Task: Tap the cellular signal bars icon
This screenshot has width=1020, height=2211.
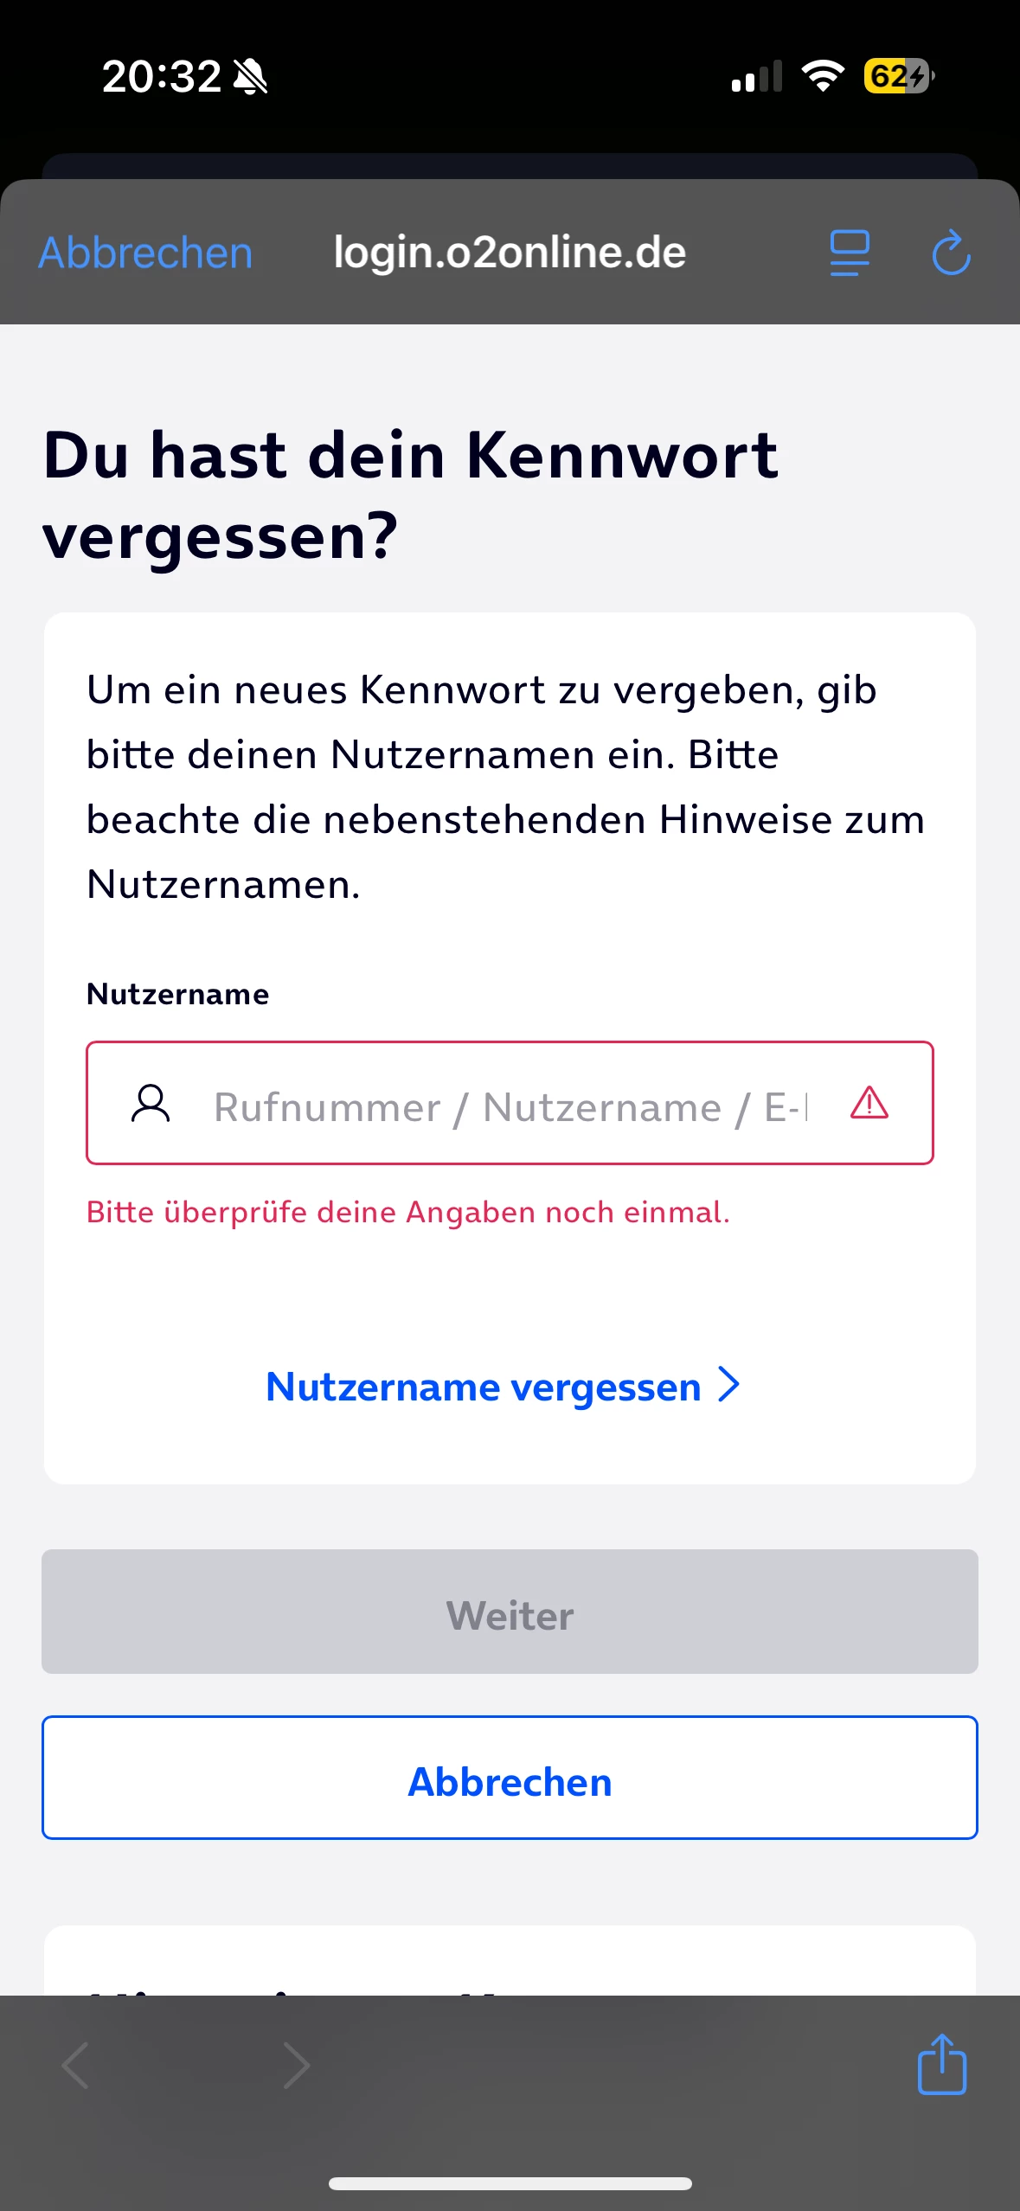Action: [x=756, y=76]
